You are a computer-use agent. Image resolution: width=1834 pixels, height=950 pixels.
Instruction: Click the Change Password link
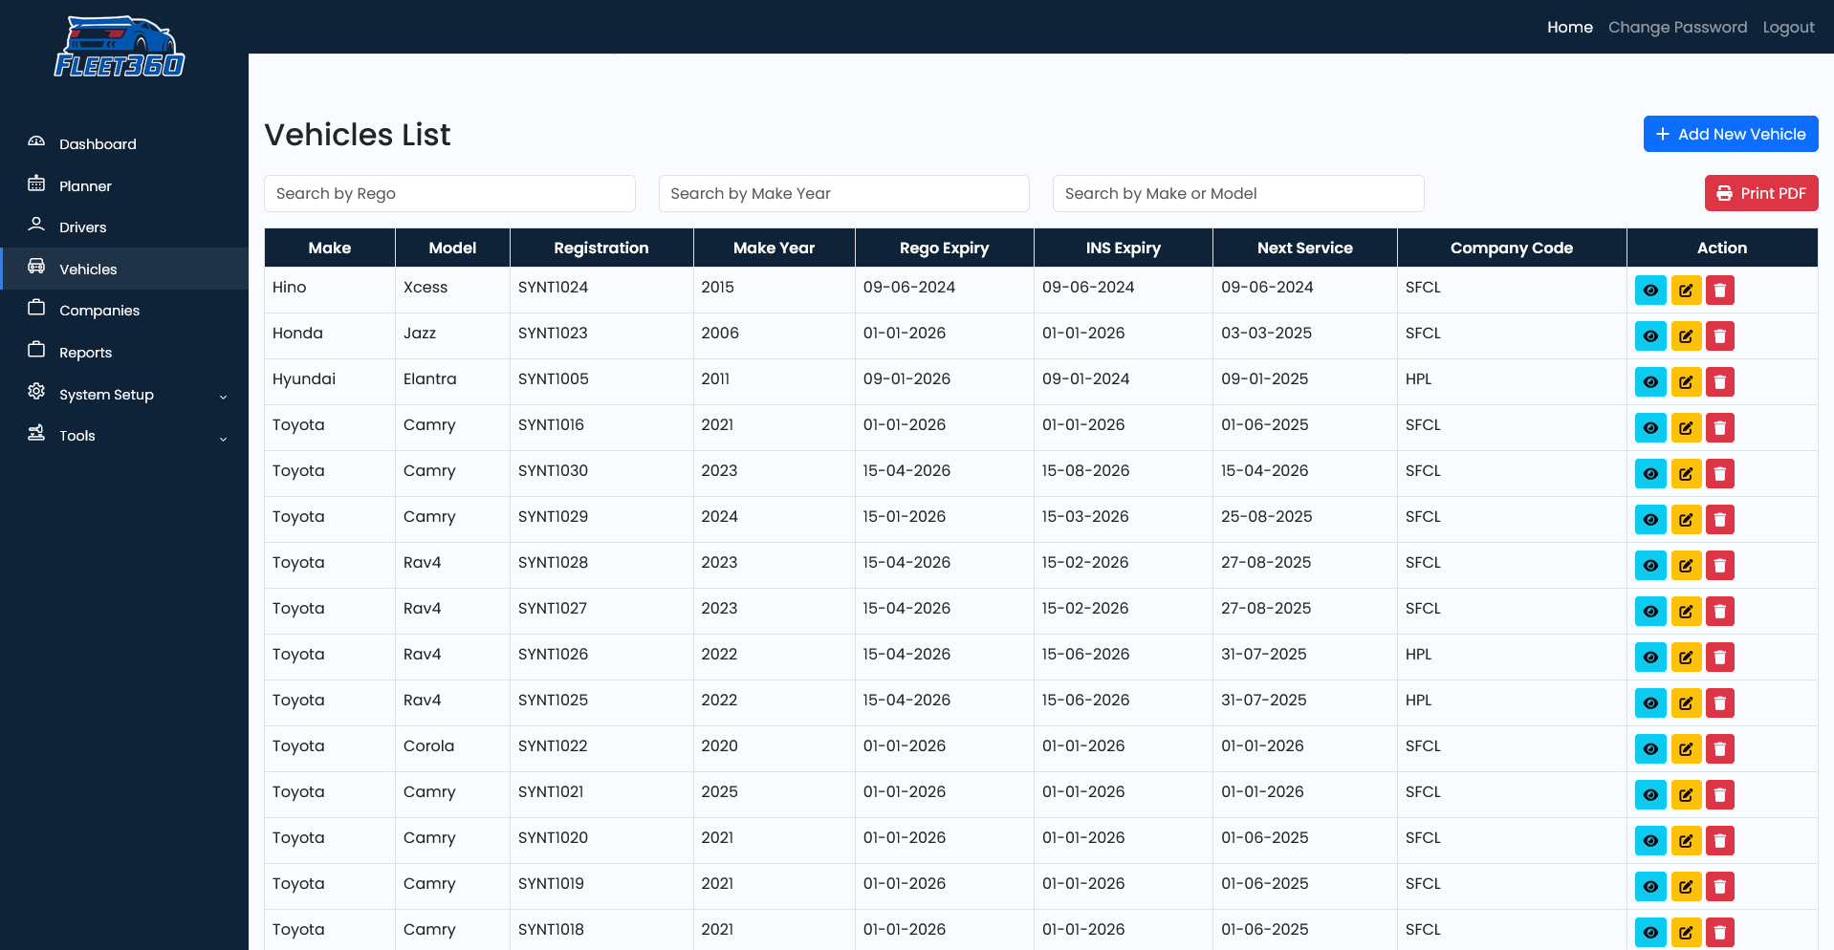click(x=1677, y=27)
